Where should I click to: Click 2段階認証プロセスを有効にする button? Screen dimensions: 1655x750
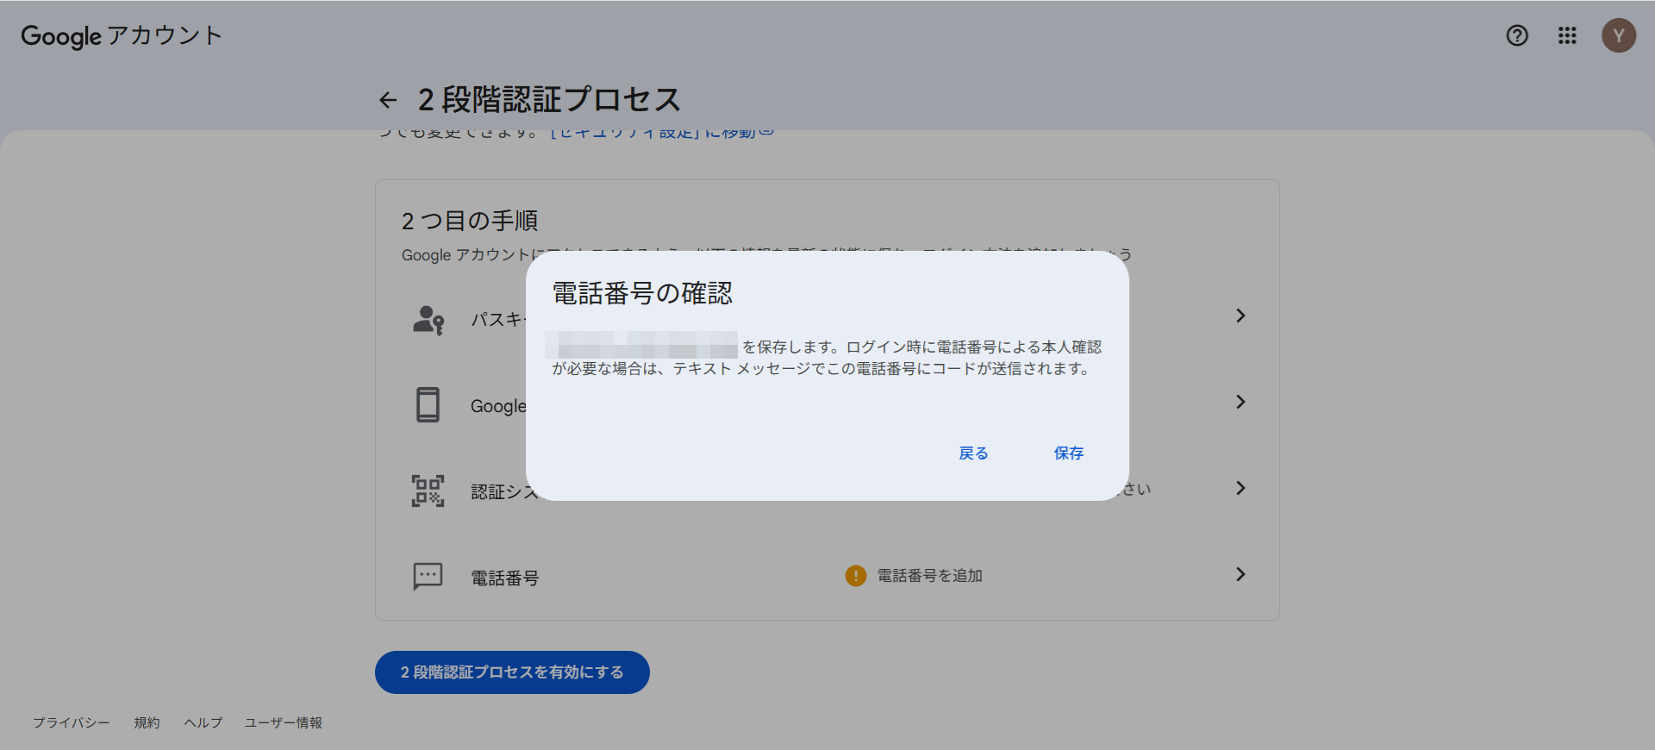[x=512, y=672]
